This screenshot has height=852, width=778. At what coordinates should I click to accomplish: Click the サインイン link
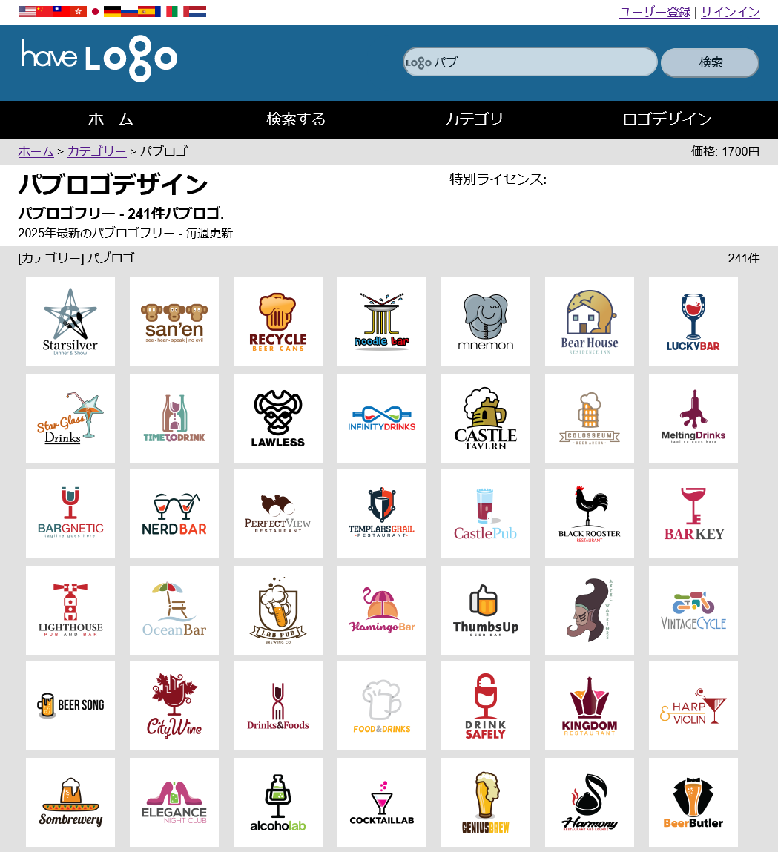pyautogui.click(x=731, y=12)
